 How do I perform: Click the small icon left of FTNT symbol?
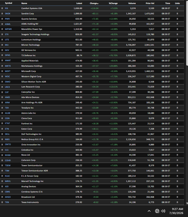point(2,124)
